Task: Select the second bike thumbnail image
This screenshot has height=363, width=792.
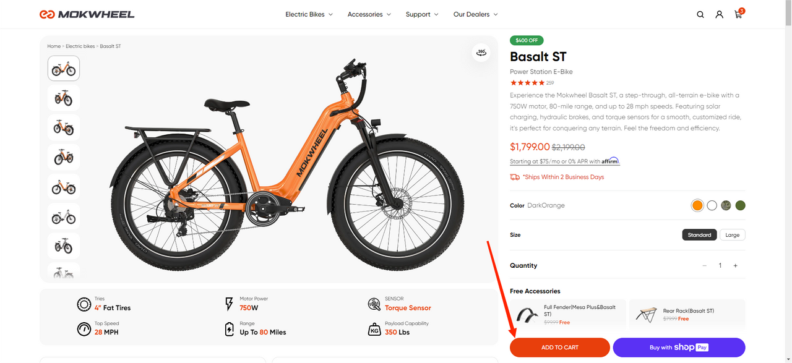Action: (x=64, y=98)
